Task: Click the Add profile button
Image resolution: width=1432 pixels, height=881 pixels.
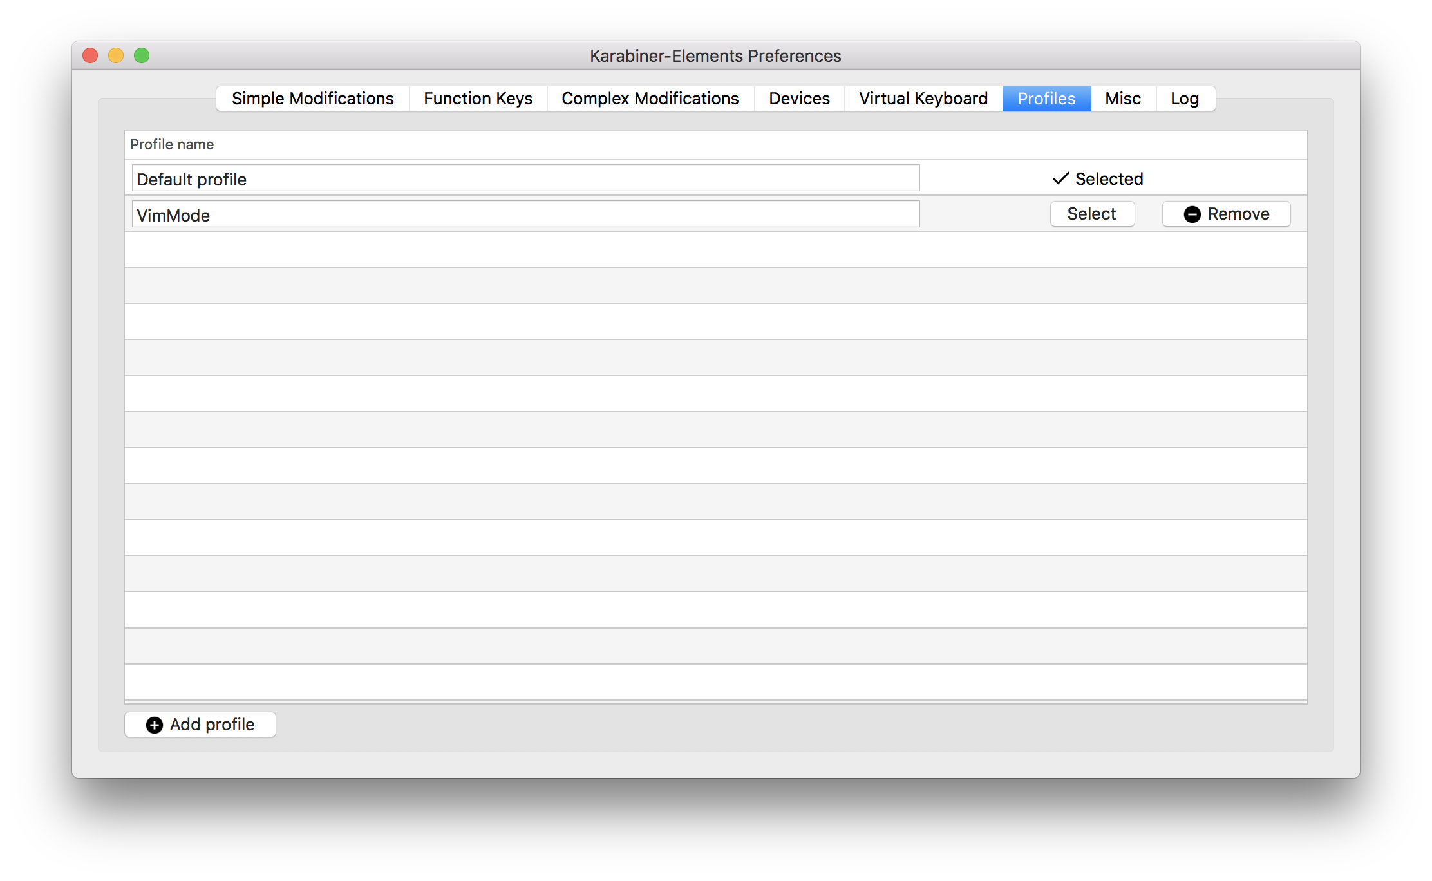Action: pos(203,725)
